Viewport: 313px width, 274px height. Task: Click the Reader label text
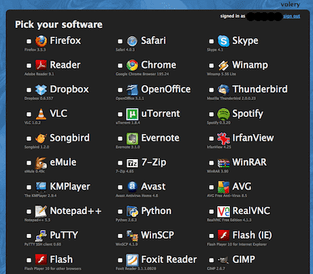tap(65, 65)
